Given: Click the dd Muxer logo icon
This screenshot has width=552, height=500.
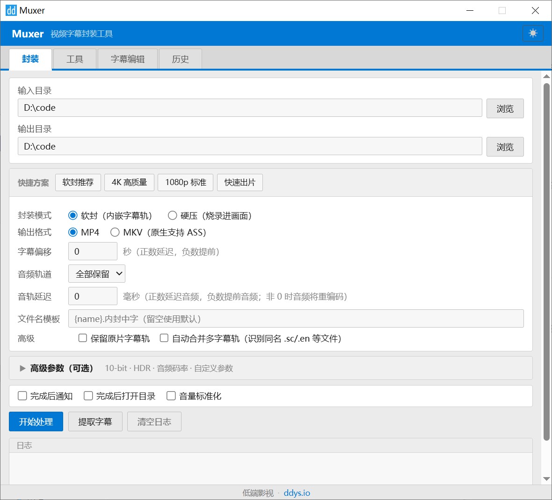Looking at the screenshot, I should (x=9, y=10).
